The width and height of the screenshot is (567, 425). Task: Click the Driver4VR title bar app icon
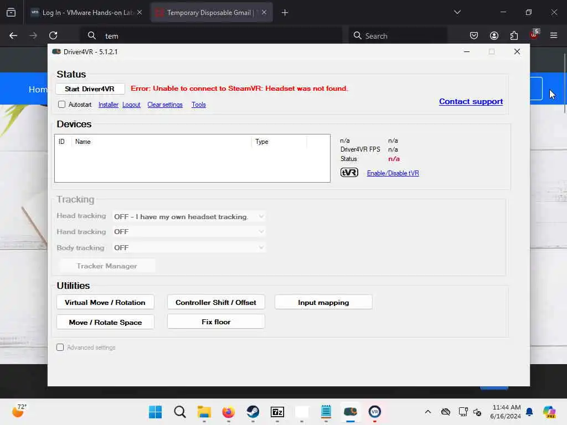(56, 51)
